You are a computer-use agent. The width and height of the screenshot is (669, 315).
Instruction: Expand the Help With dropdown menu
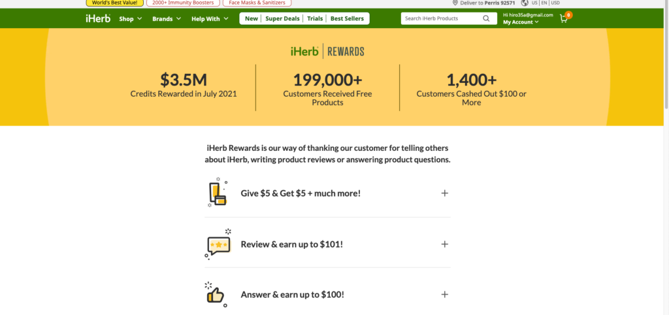click(x=210, y=19)
